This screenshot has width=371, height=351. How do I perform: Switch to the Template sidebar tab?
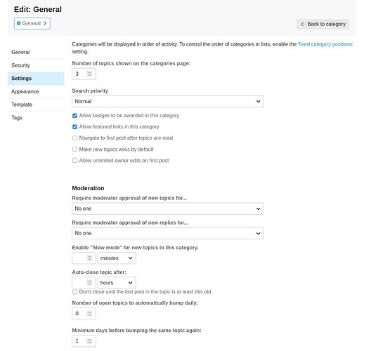click(36, 105)
